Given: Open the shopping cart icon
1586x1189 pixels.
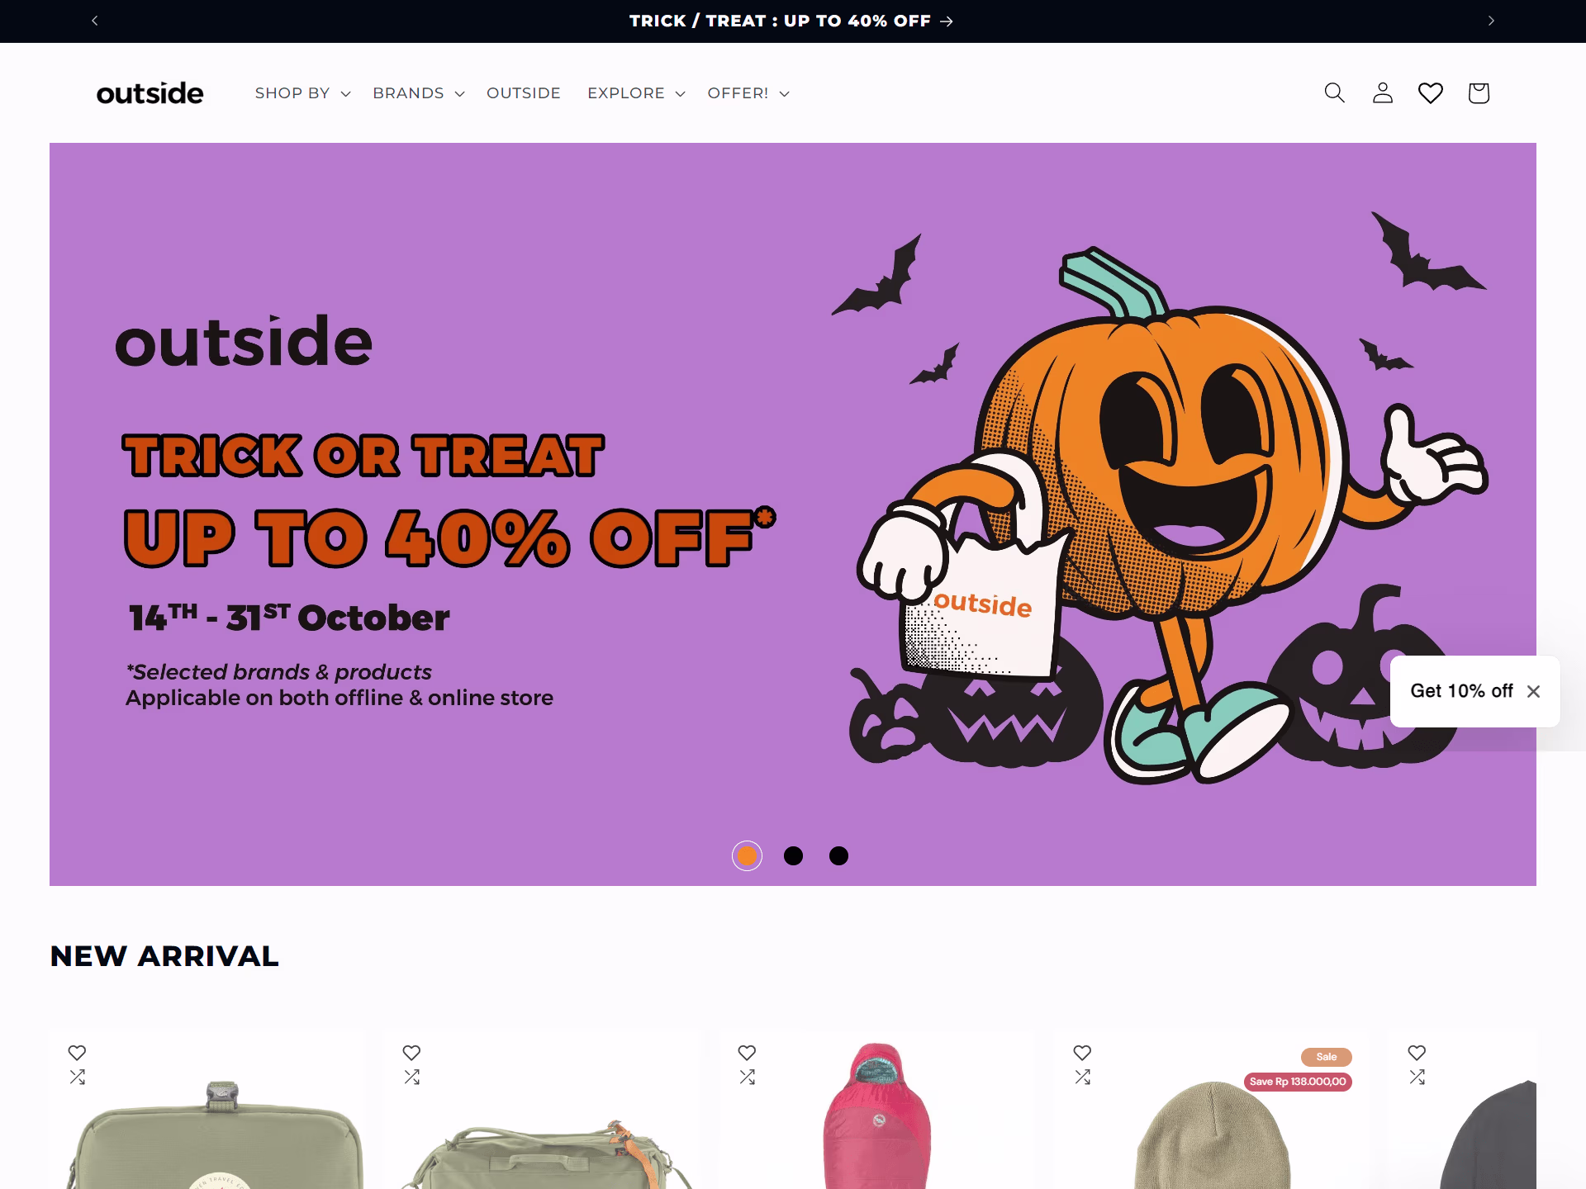Looking at the screenshot, I should coord(1478,92).
